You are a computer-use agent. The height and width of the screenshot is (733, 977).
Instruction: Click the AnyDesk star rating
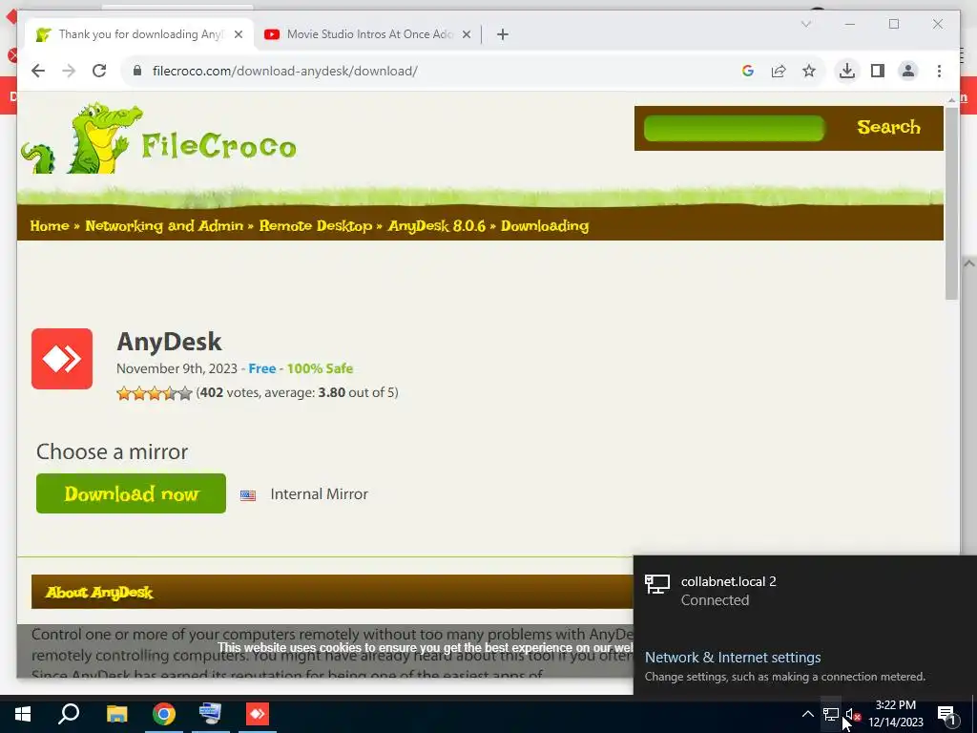154,392
